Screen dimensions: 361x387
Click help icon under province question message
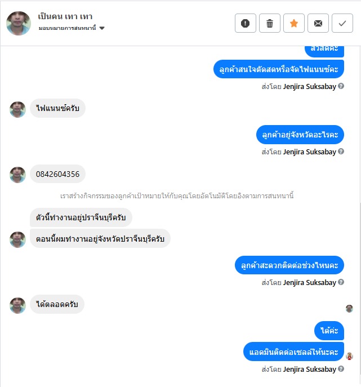(x=341, y=152)
